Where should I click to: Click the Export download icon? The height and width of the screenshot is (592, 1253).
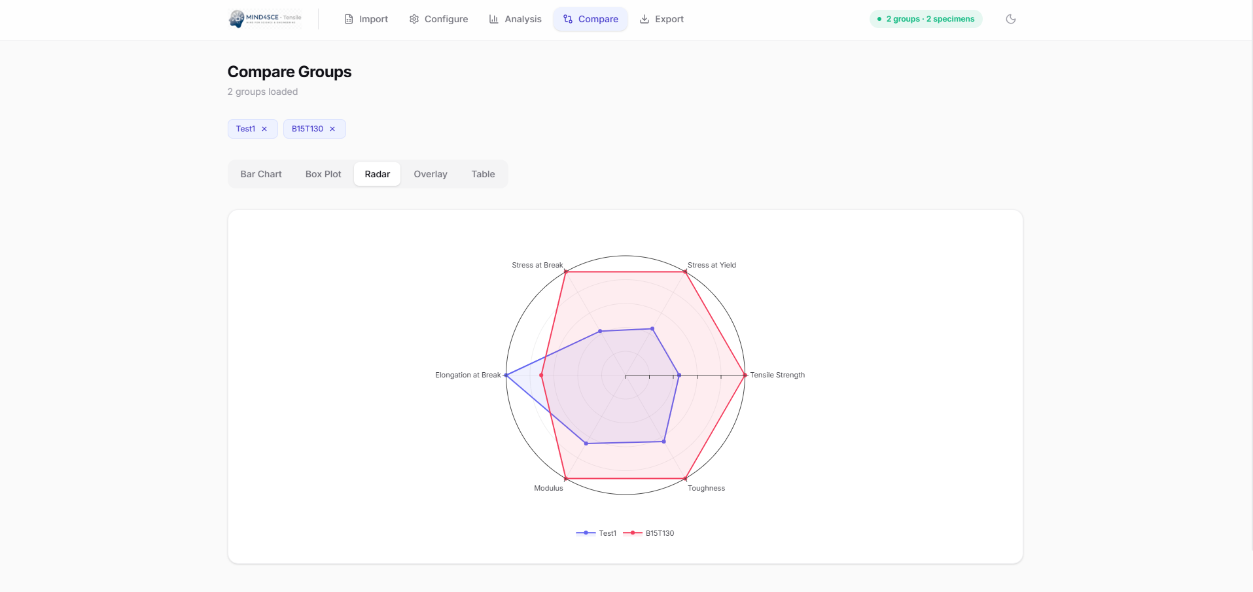644,19
